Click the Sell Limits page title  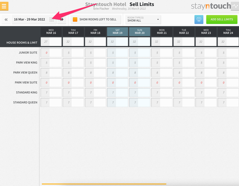(x=142, y=4)
